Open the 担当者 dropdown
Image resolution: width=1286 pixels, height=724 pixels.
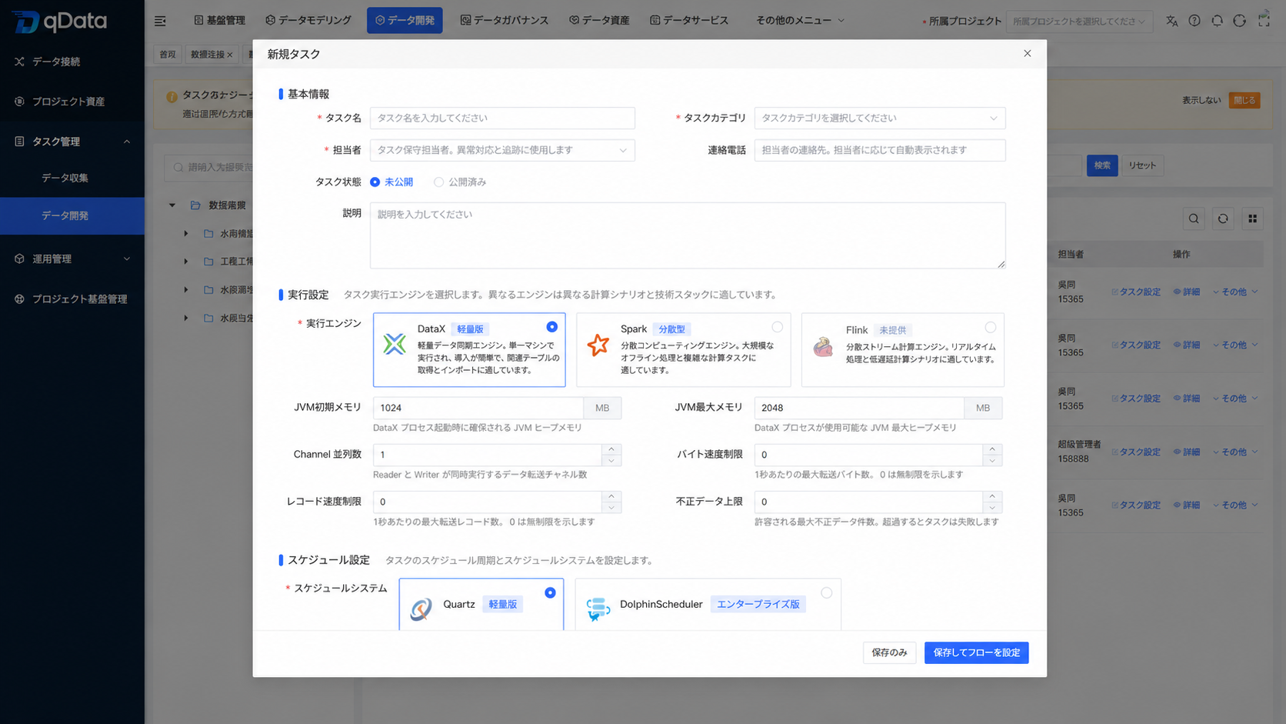pyautogui.click(x=502, y=150)
